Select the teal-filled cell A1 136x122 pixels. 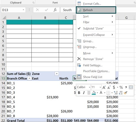click(x=19, y=22)
